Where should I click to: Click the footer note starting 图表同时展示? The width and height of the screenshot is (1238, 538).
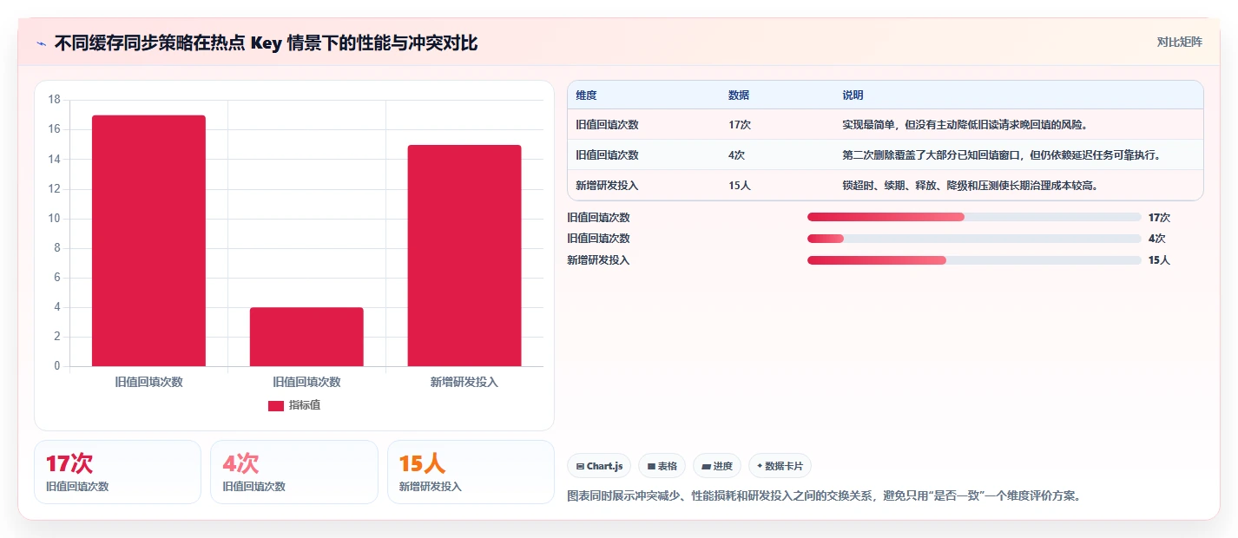(x=824, y=496)
